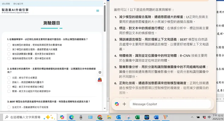Select option 詞嵌入 for question 2
224x121 pixels.
click(9, 82)
